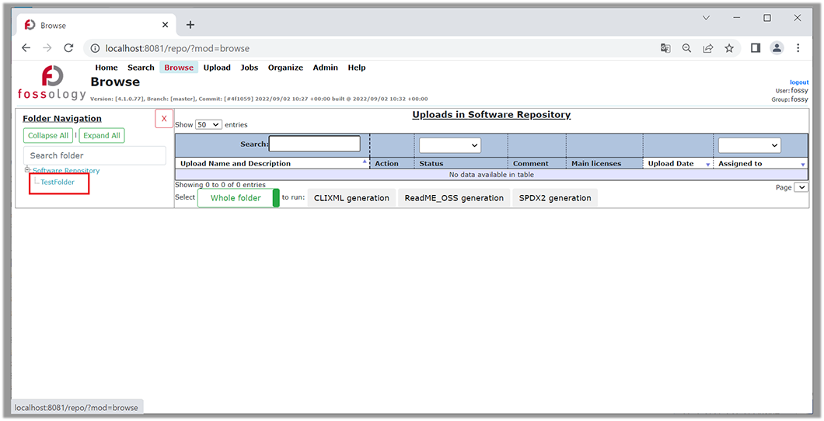The width and height of the screenshot is (824, 421).
Task: Click the FOSSology logo
Action: [x=53, y=83]
